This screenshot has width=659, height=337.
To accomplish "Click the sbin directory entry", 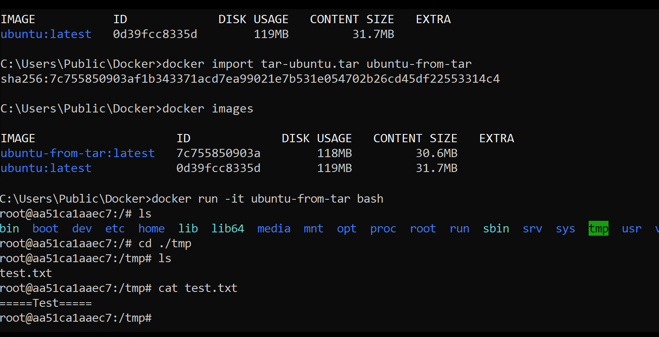I will 496,229.
